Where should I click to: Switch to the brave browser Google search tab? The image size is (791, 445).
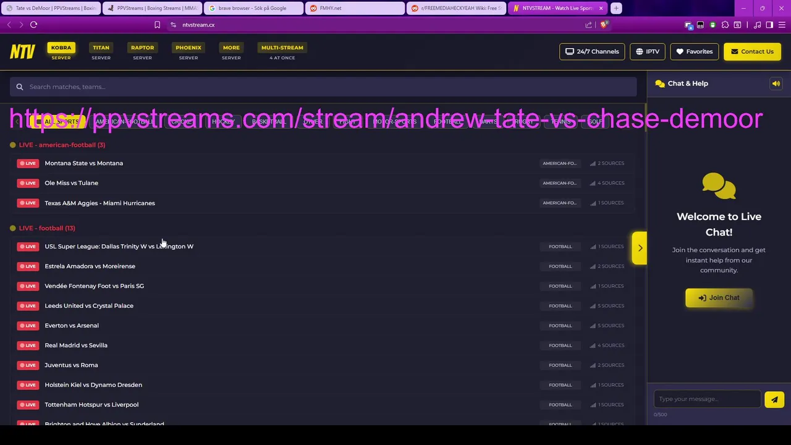click(253, 8)
